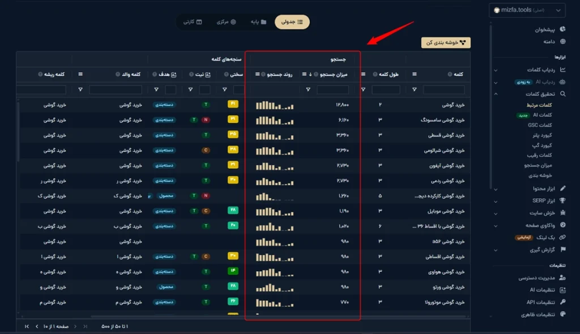Image resolution: width=580 pixels, height=334 pixels.
Task: Open کلمات AI in sidebar submenu
Action: (542, 115)
